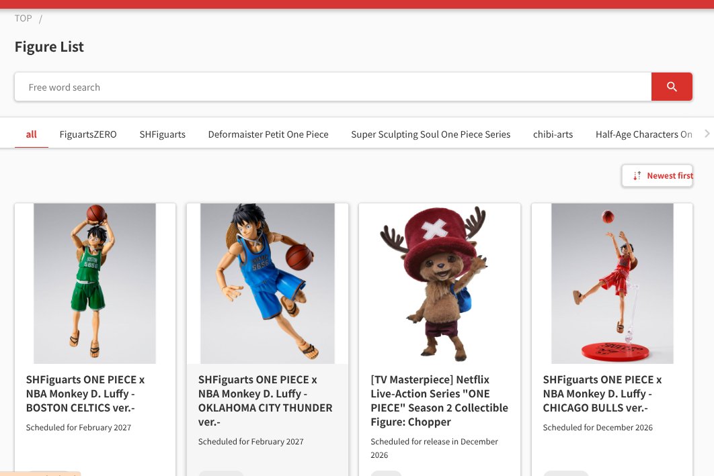714x476 pixels.
Task: Open the BOSTON CELTICS ver. title link
Action: click(85, 393)
